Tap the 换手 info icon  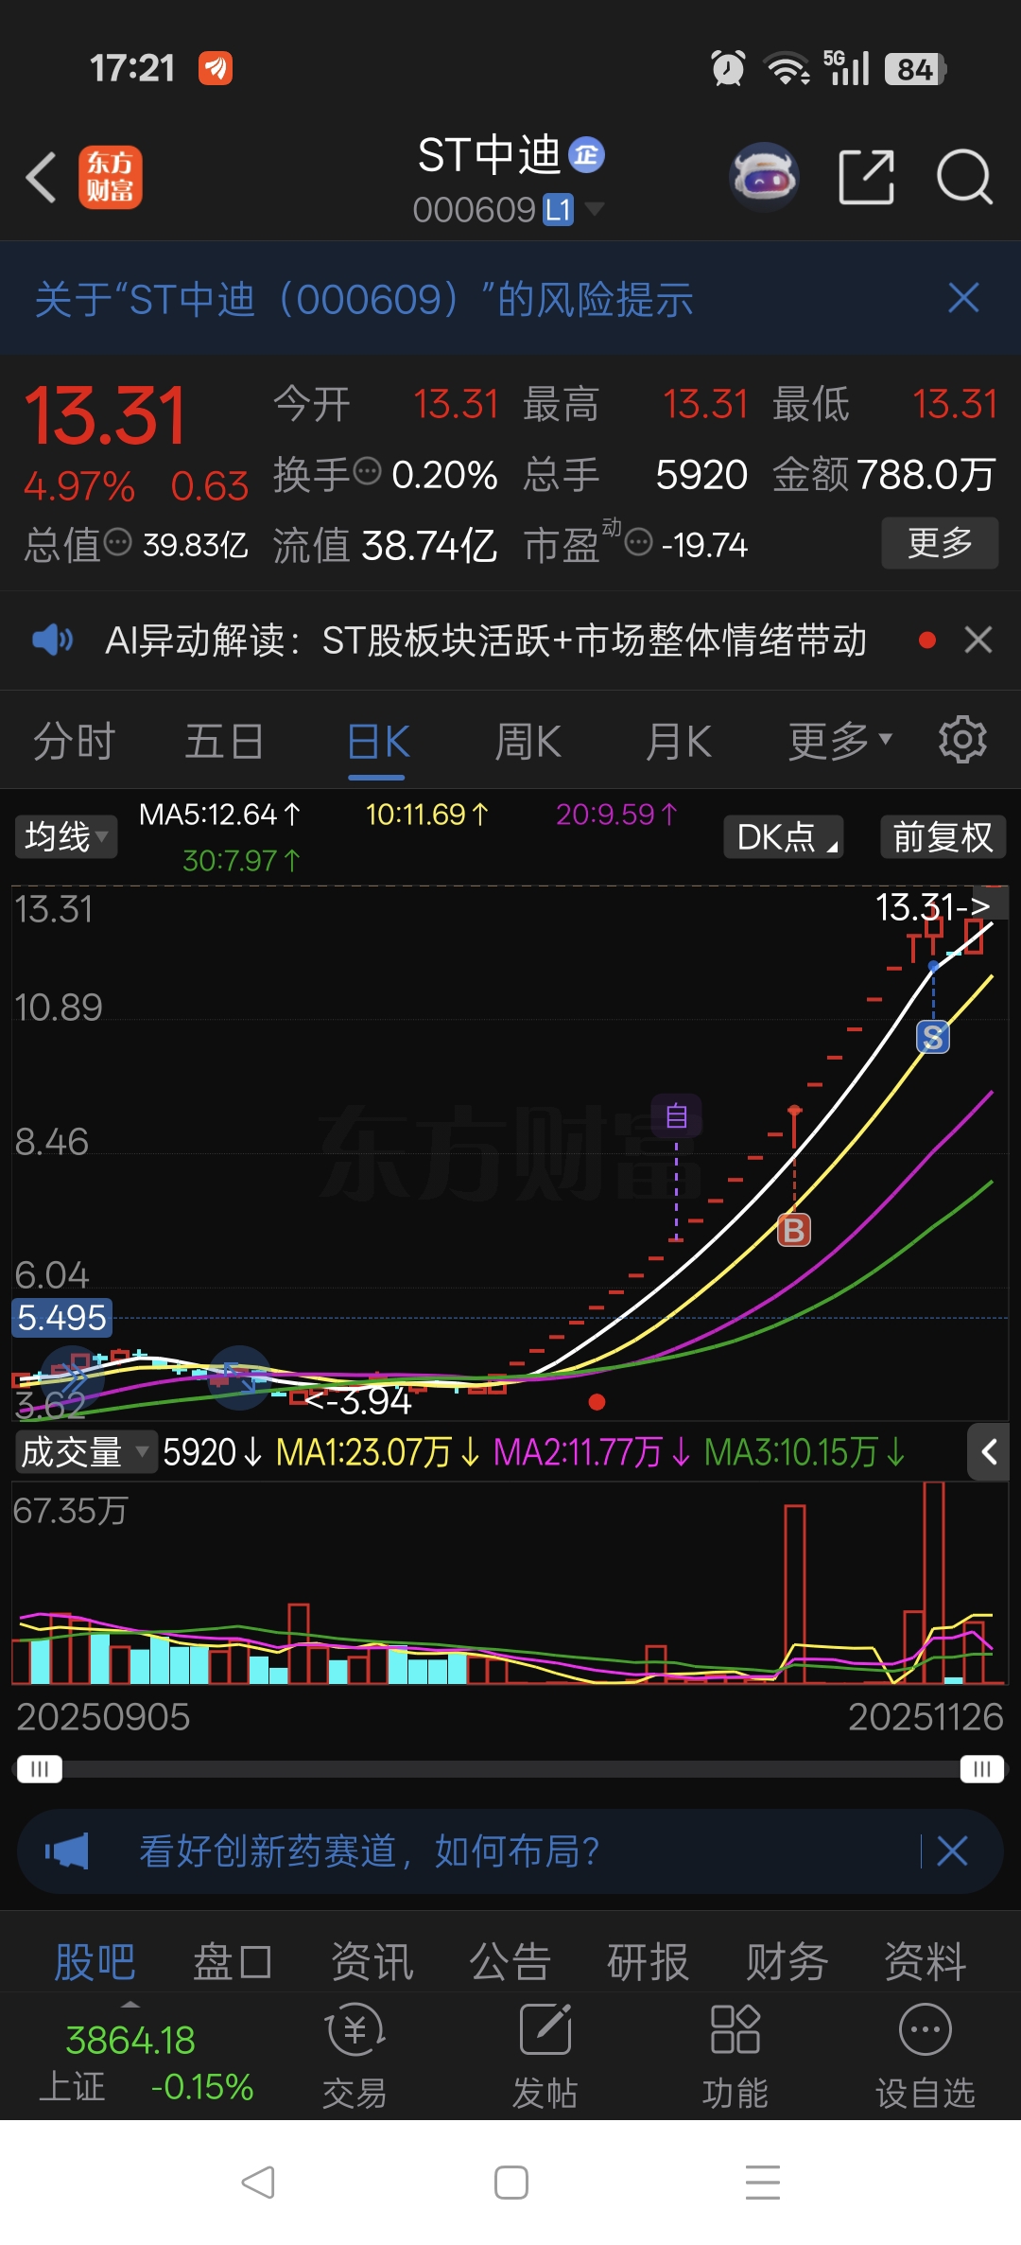(x=367, y=470)
